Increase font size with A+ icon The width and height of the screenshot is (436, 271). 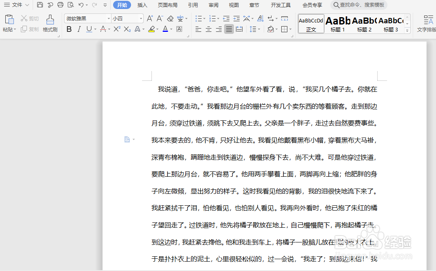coord(149,19)
